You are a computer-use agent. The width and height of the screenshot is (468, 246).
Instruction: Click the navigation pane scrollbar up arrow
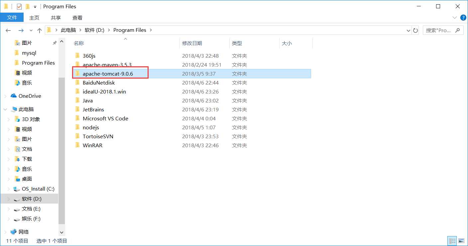coord(61,42)
